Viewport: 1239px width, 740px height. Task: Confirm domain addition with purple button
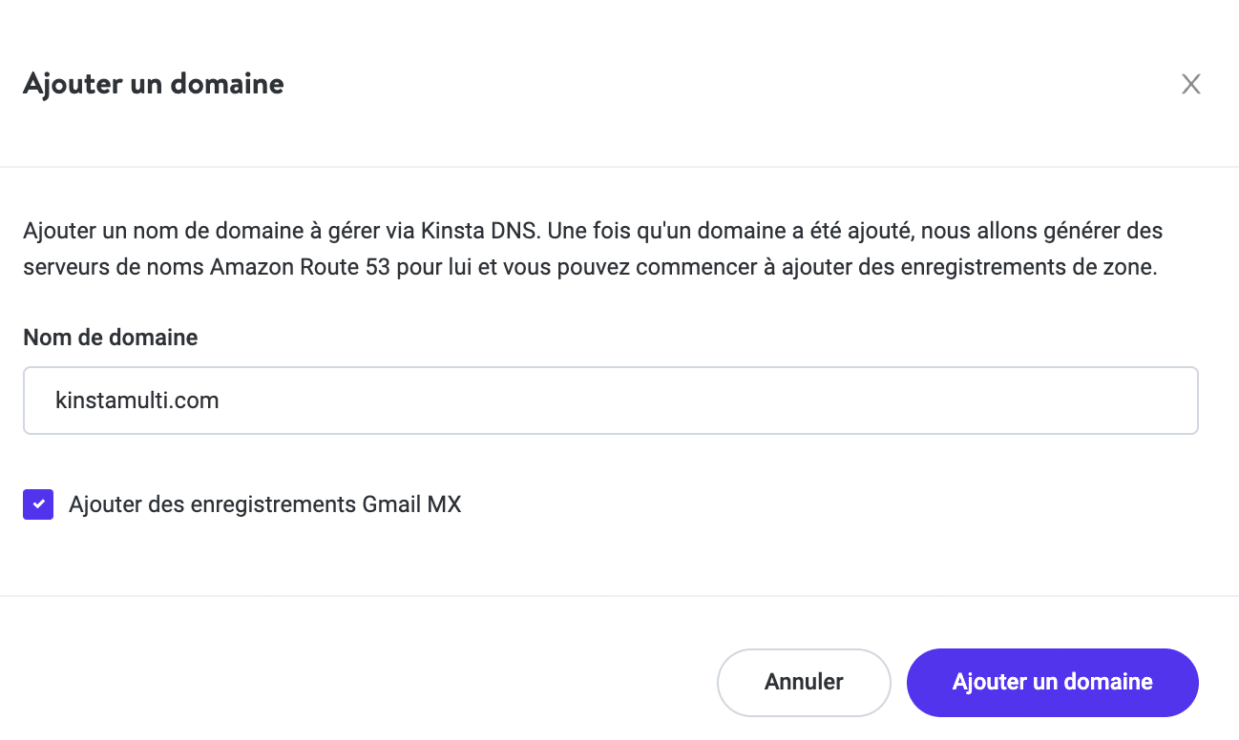[x=1051, y=682]
